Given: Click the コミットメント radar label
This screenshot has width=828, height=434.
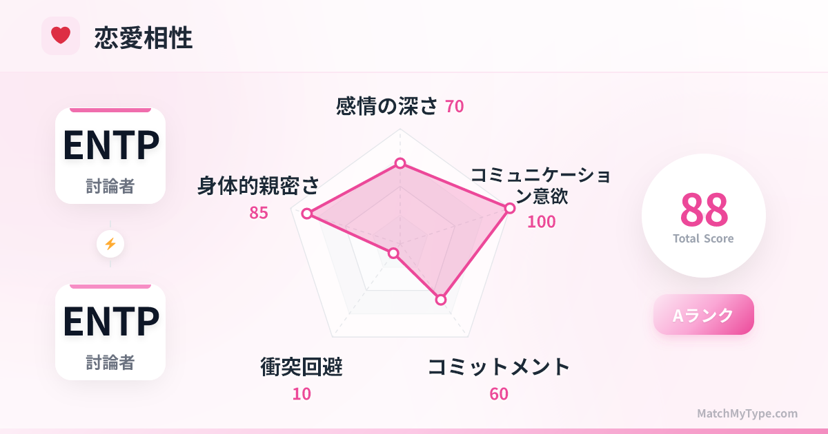Looking at the screenshot, I should [x=499, y=367].
